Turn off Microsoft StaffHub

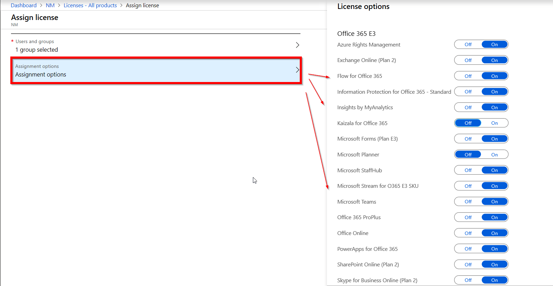tap(468, 170)
